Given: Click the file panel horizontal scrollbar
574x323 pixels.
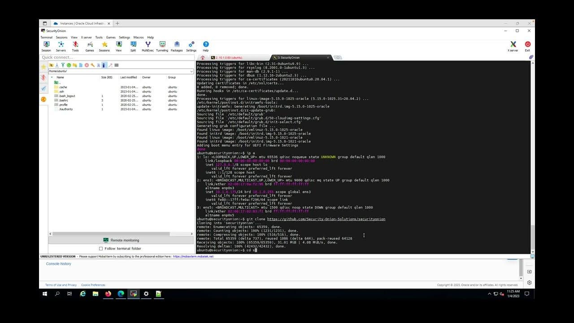Looking at the screenshot, I should pyautogui.click(x=111, y=234).
